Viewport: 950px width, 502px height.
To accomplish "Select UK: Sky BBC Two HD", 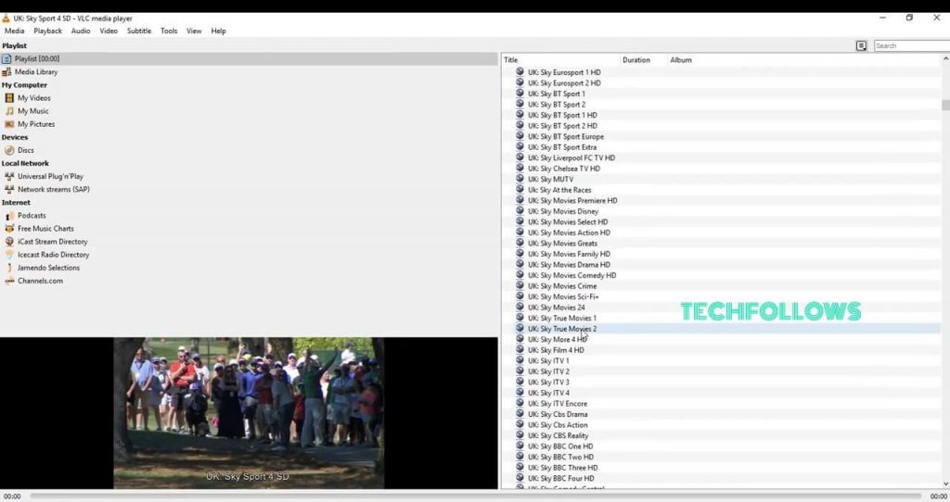I will (x=560, y=457).
